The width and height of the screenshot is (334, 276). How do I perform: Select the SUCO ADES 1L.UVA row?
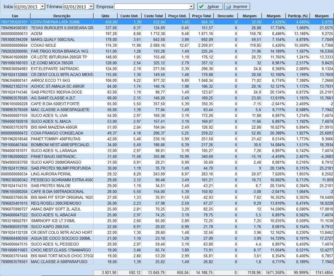(167, 115)
